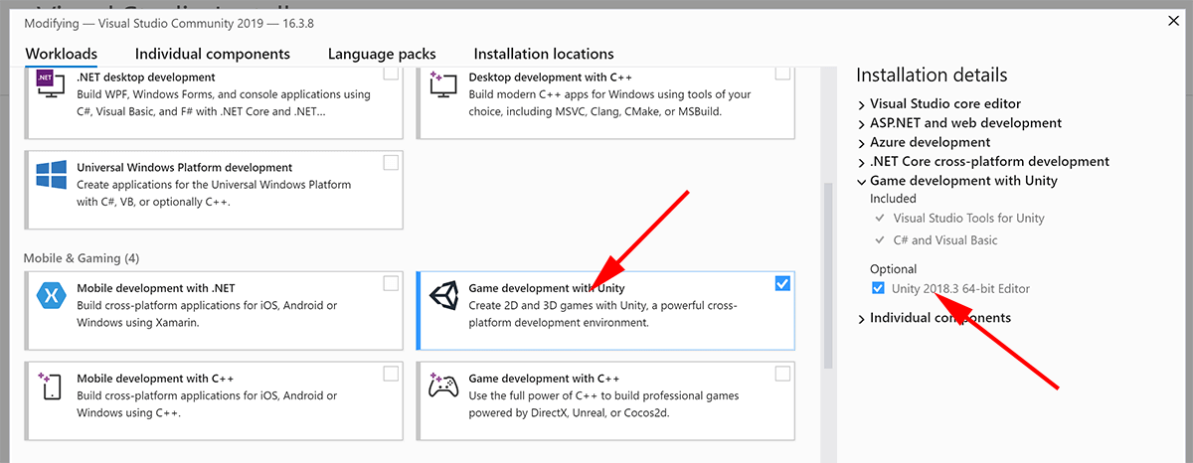1193x463 pixels.
Task: Click the Universal Windows Platform logo icon
Action: pos(51,174)
